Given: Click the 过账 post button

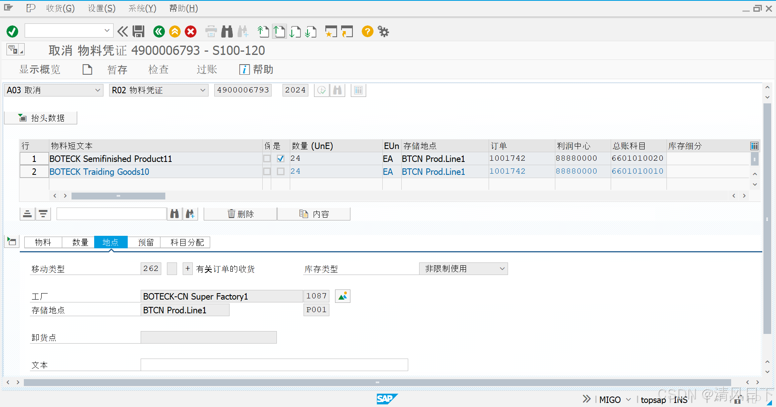Looking at the screenshot, I should (x=207, y=69).
